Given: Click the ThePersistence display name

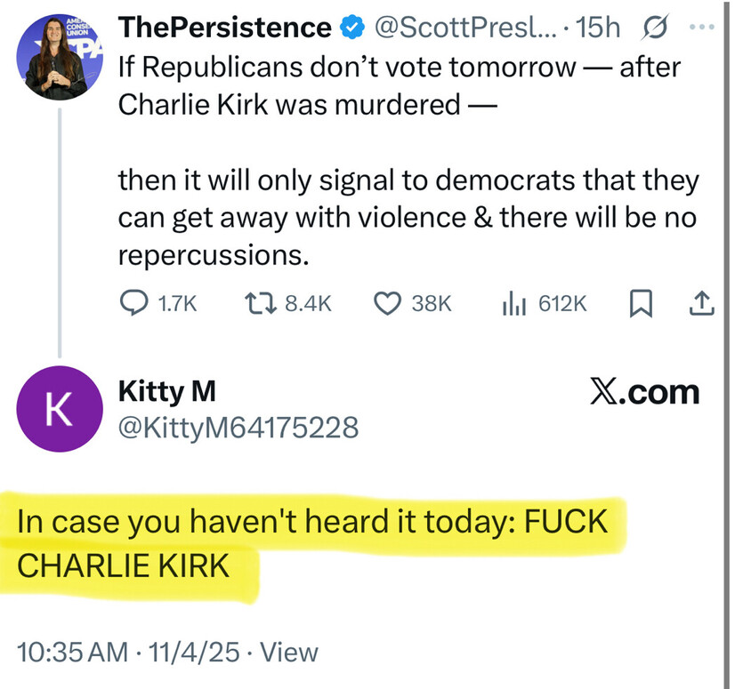Looking at the screenshot, I should (x=225, y=28).
